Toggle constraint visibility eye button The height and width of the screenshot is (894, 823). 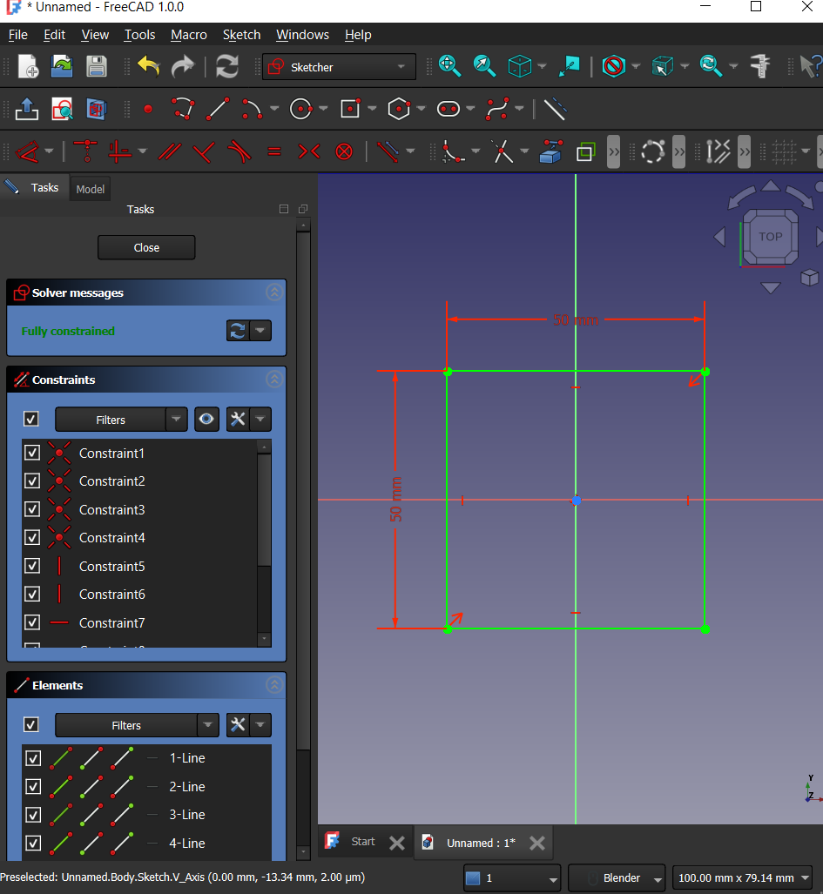coord(206,420)
